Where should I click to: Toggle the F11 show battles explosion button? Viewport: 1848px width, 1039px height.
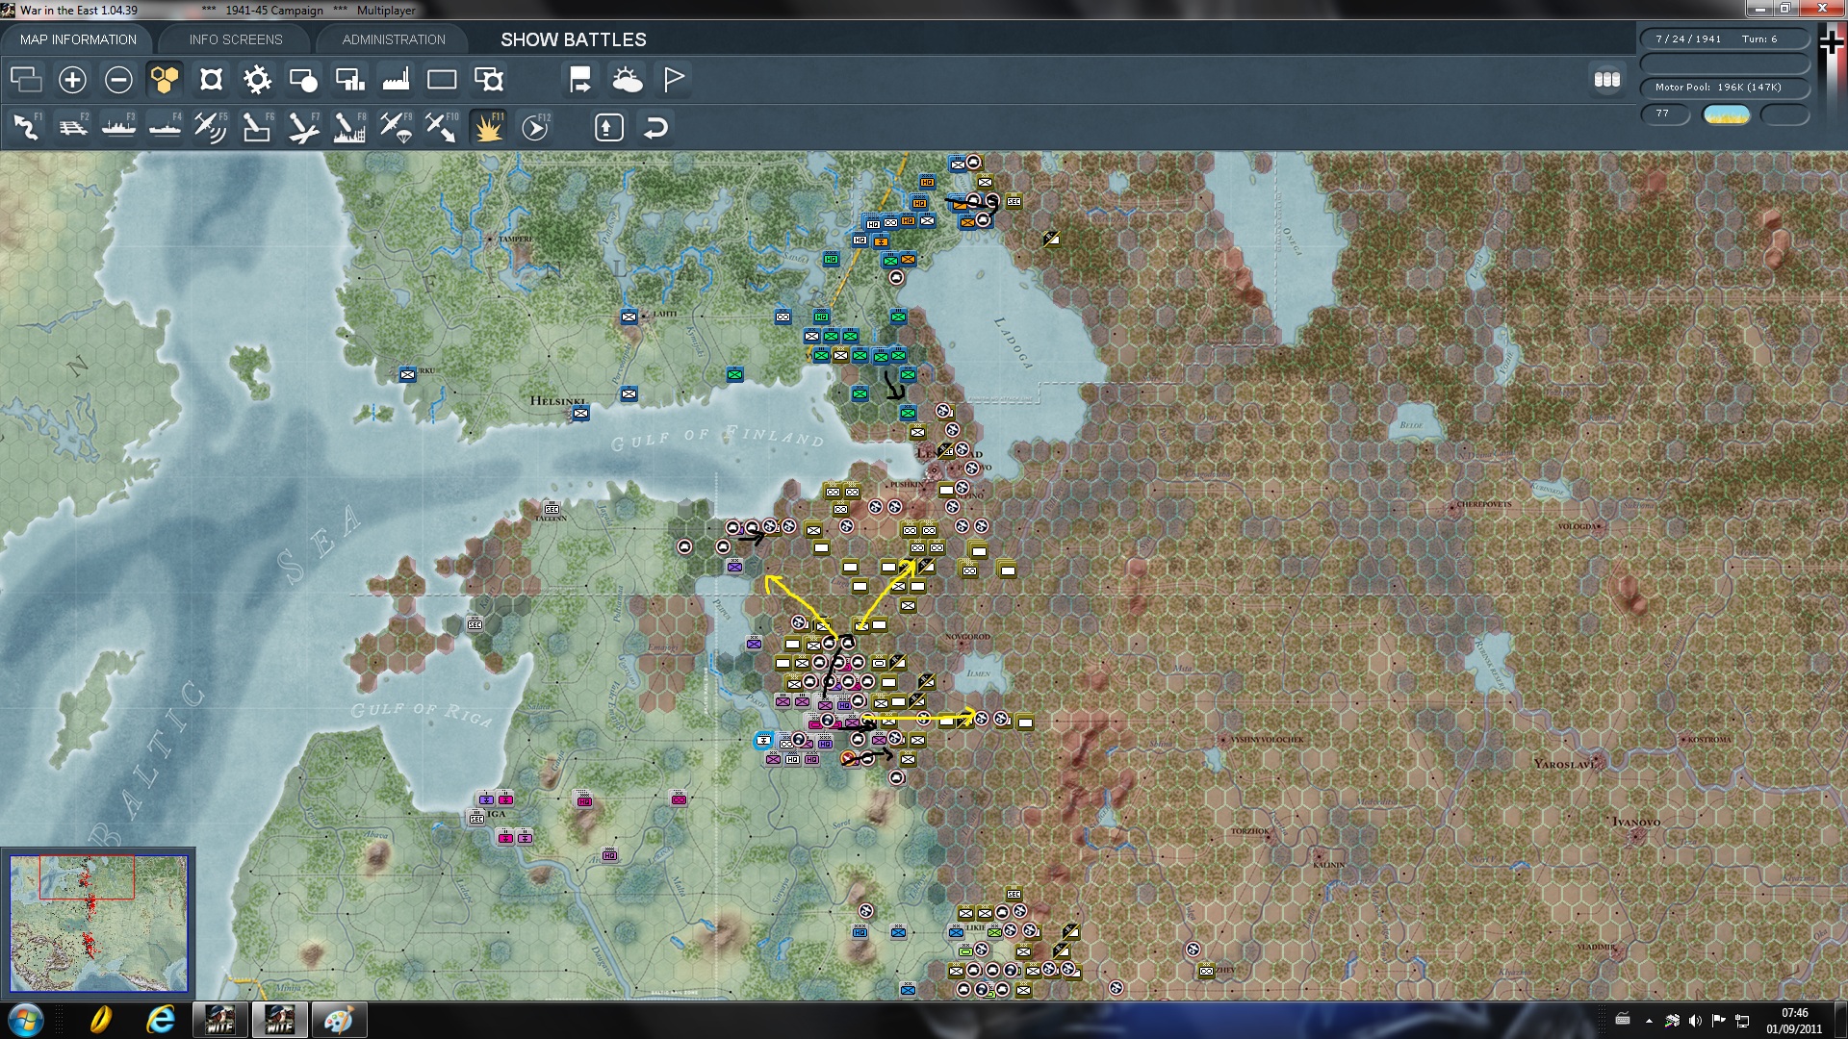(488, 127)
